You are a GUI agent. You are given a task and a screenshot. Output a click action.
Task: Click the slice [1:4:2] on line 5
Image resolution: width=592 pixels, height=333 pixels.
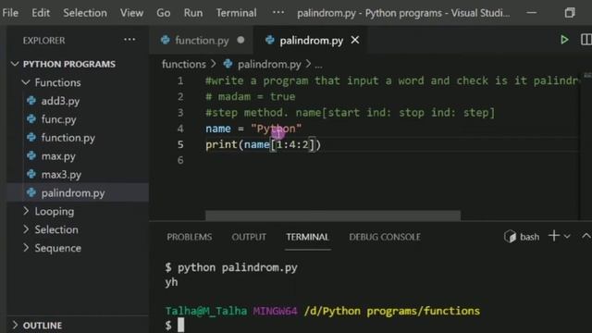pos(292,144)
